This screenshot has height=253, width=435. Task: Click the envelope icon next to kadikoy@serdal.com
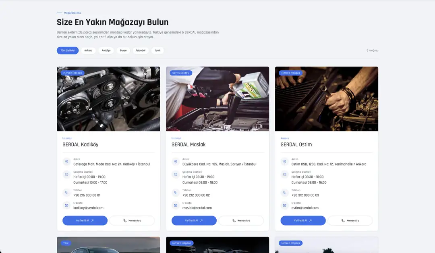pos(66,205)
